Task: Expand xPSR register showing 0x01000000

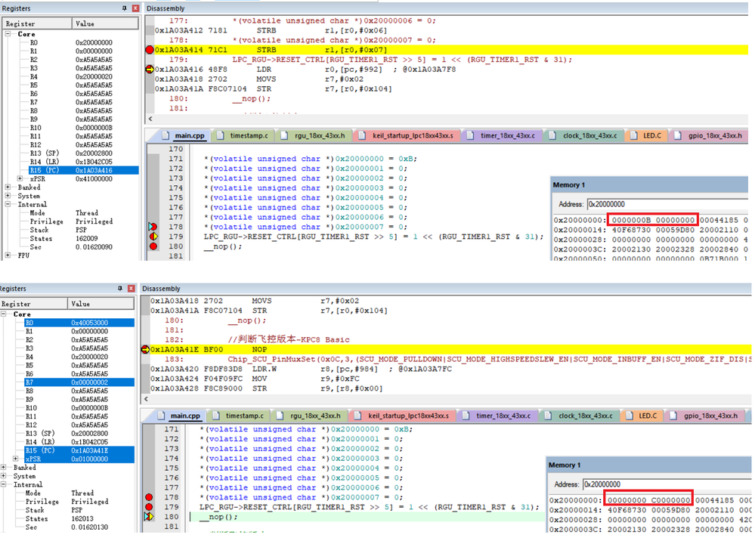Action: pyautogui.click(x=15, y=459)
